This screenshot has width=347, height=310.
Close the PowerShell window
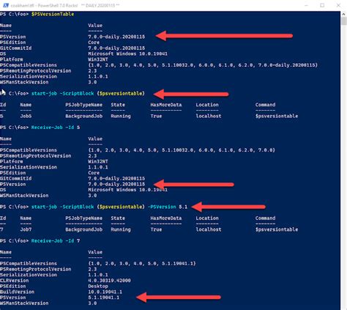coord(338,5)
